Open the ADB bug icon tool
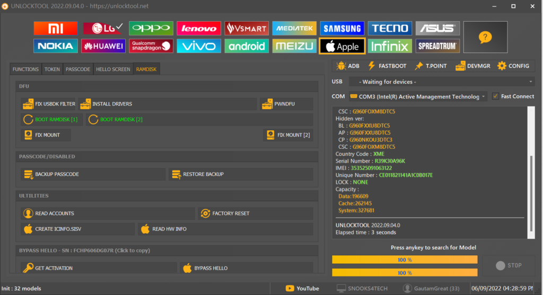 pos(348,66)
